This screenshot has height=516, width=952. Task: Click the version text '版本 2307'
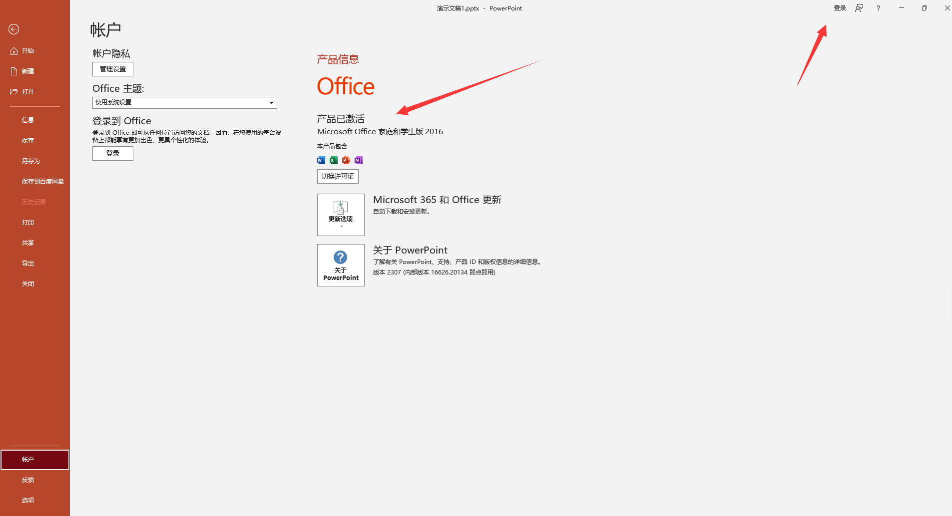(387, 272)
